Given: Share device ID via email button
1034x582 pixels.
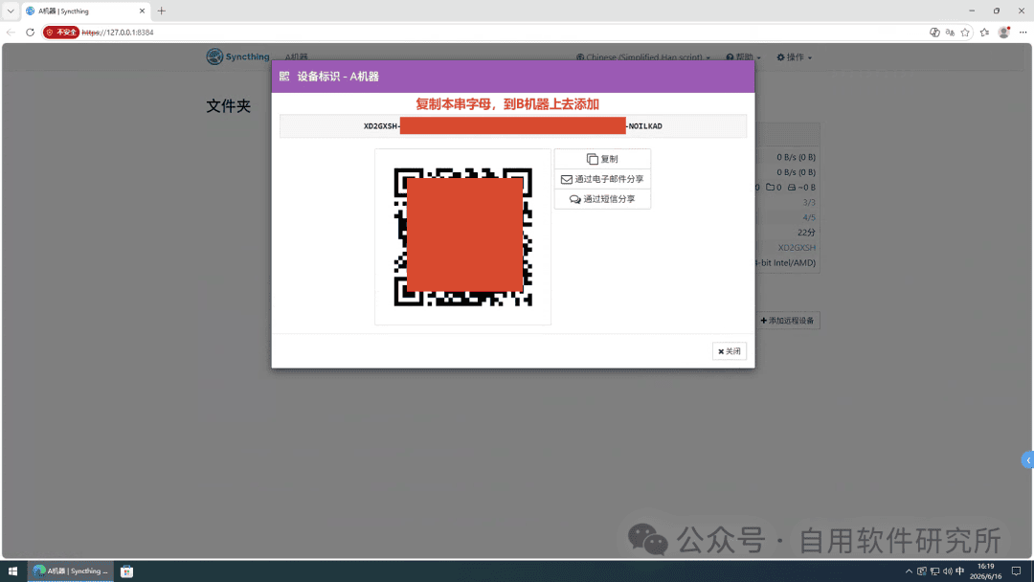Looking at the screenshot, I should (602, 179).
